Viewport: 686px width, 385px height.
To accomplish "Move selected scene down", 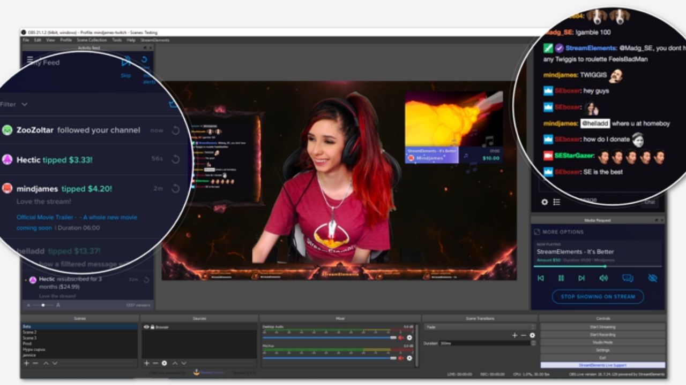I will pyautogui.click(x=55, y=363).
